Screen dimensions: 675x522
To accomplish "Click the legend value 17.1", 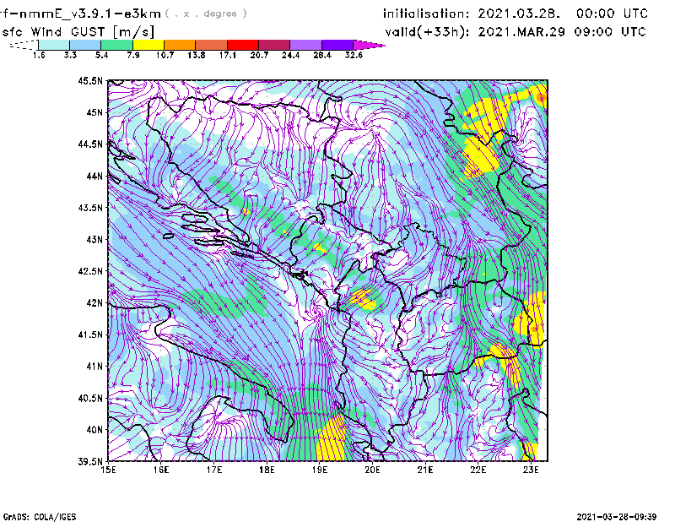I will pyautogui.click(x=228, y=55).
